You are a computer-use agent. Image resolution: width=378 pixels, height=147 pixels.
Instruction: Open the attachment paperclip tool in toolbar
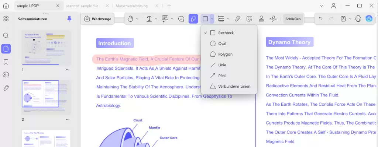tap(238, 19)
